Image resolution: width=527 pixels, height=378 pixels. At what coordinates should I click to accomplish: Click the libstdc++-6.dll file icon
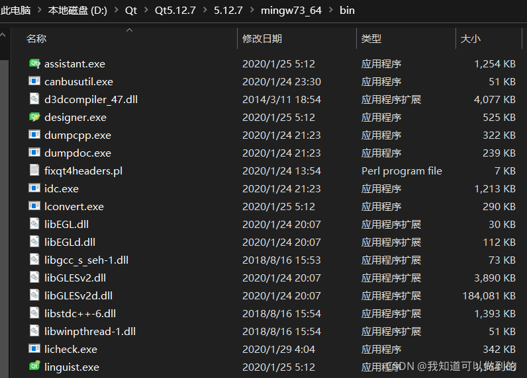[34, 313]
